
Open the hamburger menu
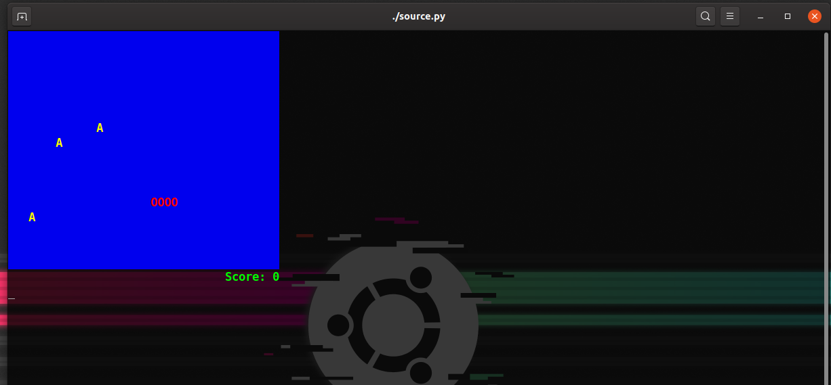pos(730,16)
